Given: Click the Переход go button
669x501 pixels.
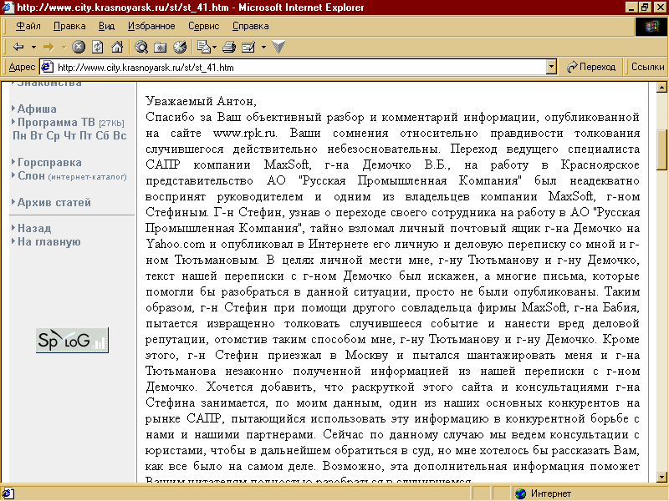Looking at the screenshot, I should tap(591, 67).
